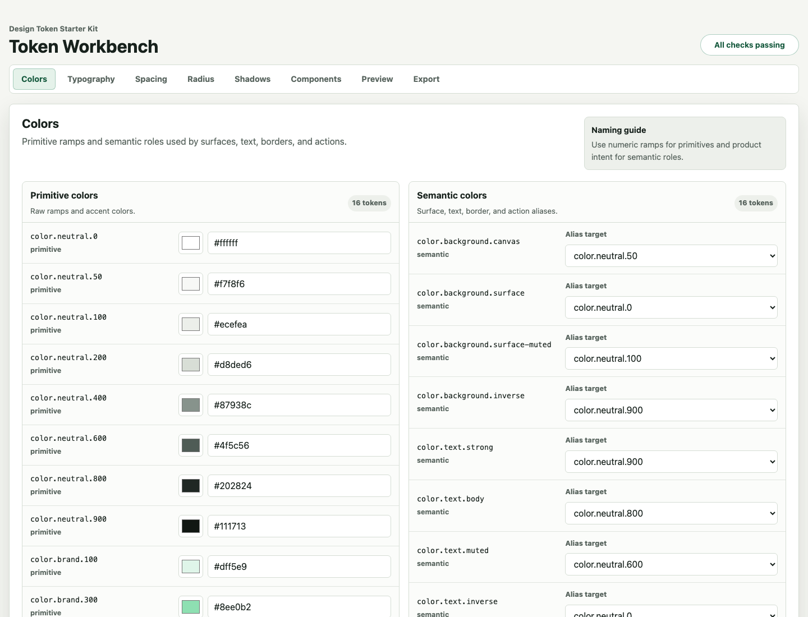808x617 pixels.
Task: Click the All checks passing button
Action: (749, 45)
